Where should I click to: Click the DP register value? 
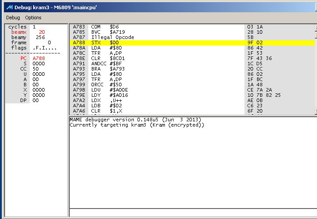pyautogui.click(x=35, y=100)
